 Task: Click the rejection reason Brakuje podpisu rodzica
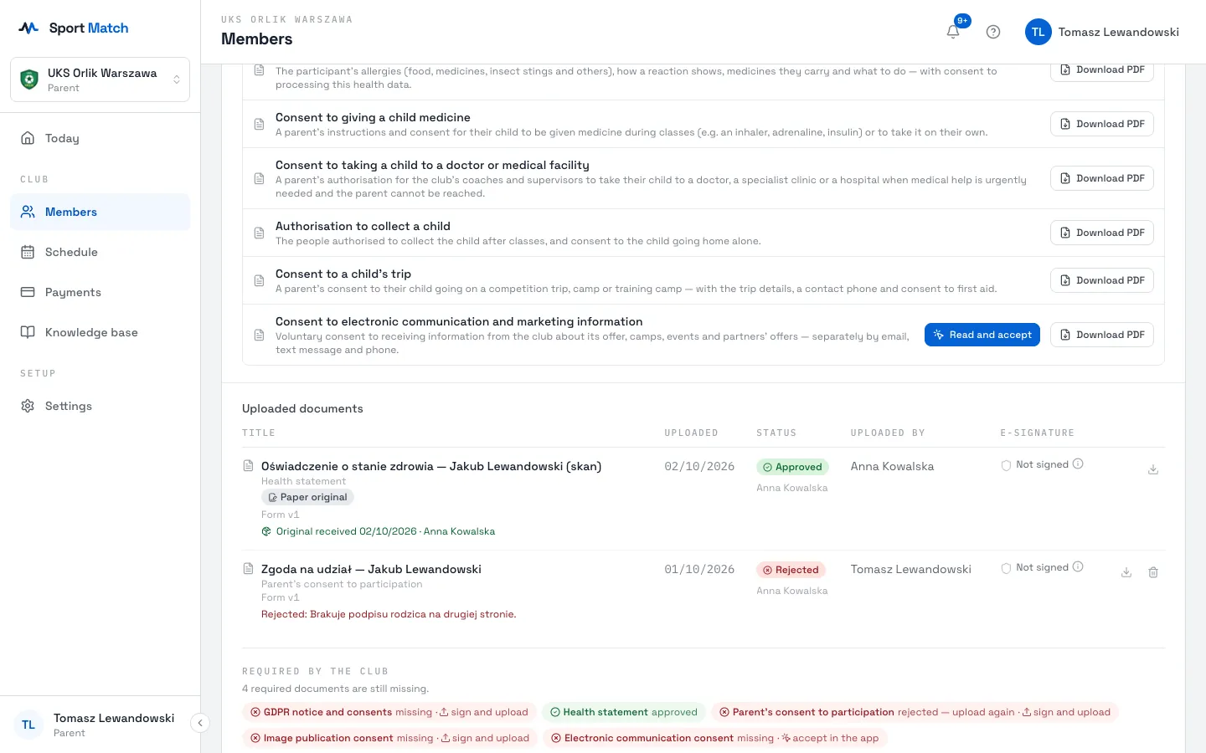(x=389, y=614)
